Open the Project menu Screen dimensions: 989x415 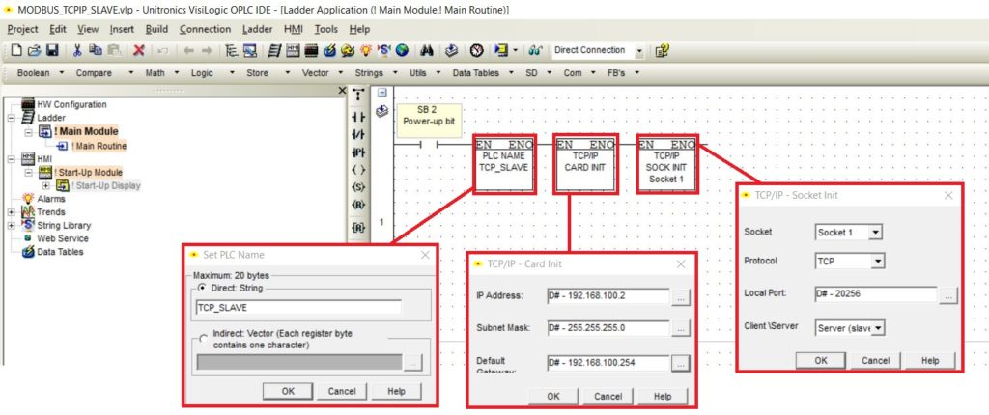tap(23, 29)
